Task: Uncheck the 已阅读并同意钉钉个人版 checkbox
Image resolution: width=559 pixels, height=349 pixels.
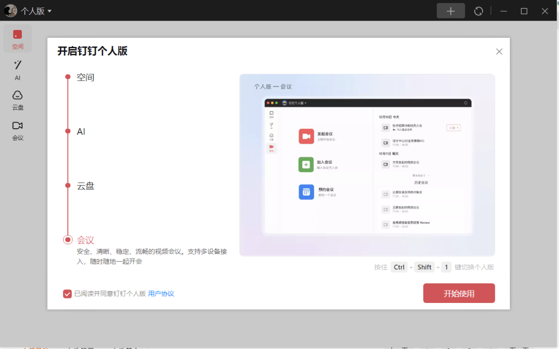Action: 67,294
